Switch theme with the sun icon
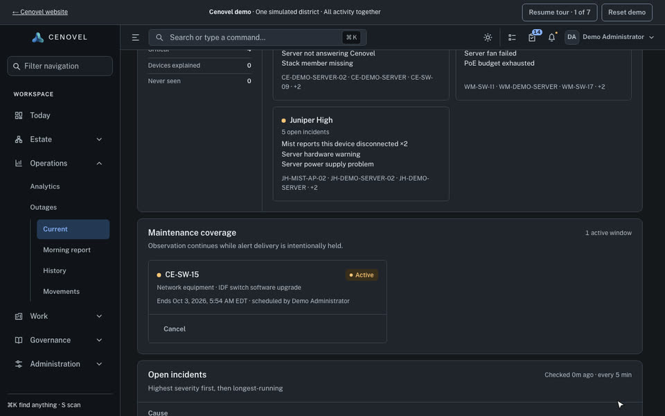 [x=488, y=37]
